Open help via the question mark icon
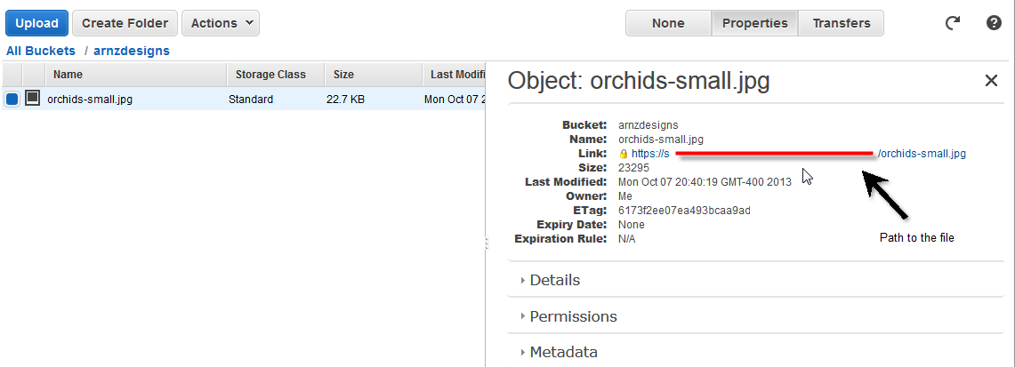 coord(995,23)
